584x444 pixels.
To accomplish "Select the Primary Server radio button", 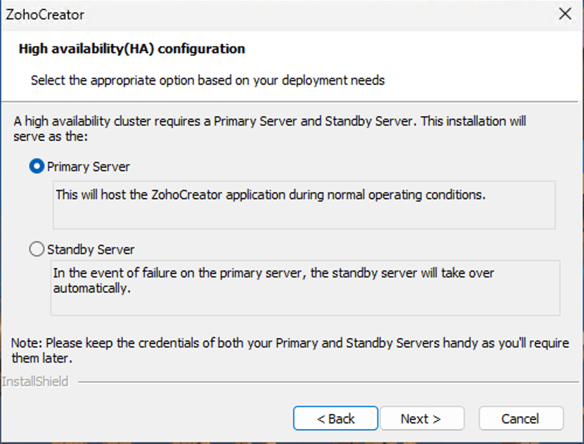I will [x=36, y=166].
